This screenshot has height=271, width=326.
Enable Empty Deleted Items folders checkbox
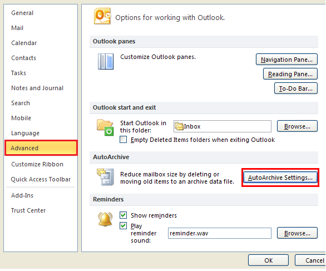coord(123,139)
